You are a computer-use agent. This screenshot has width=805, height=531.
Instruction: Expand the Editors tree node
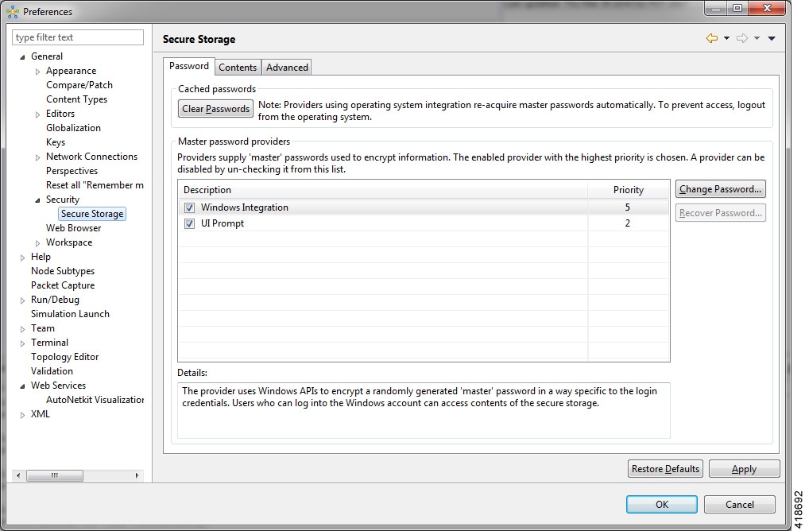point(37,114)
